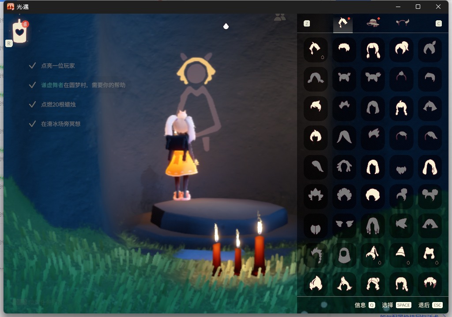Pick the white long hair with side ornament
Screen dimensions: 452x317
430,167
